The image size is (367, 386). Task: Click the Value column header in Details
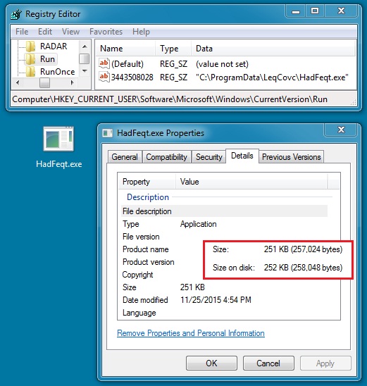(x=251, y=182)
